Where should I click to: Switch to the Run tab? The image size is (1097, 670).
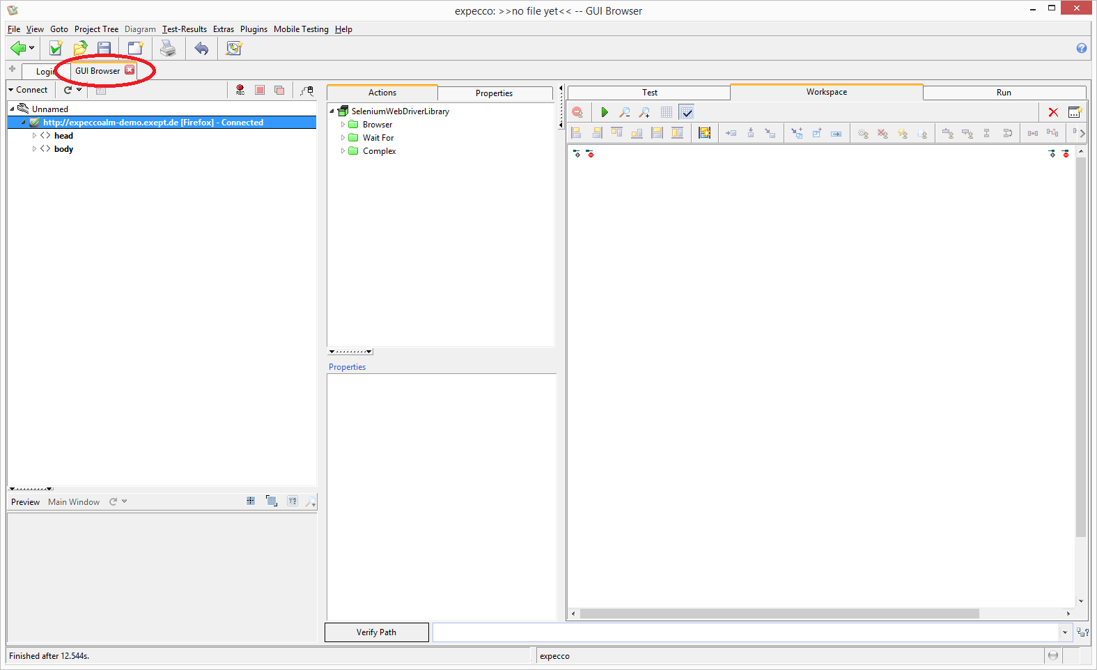(x=1003, y=93)
